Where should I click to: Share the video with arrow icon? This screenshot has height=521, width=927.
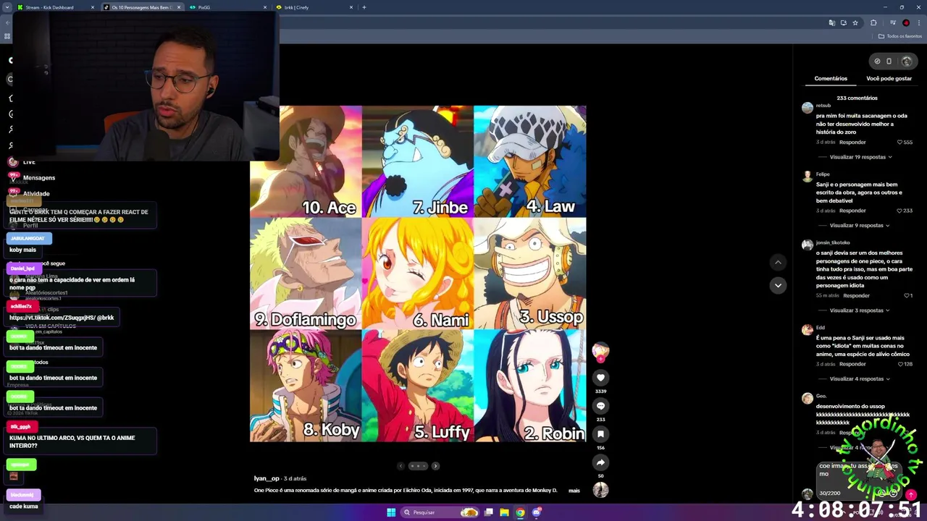[x=600, y=462]
